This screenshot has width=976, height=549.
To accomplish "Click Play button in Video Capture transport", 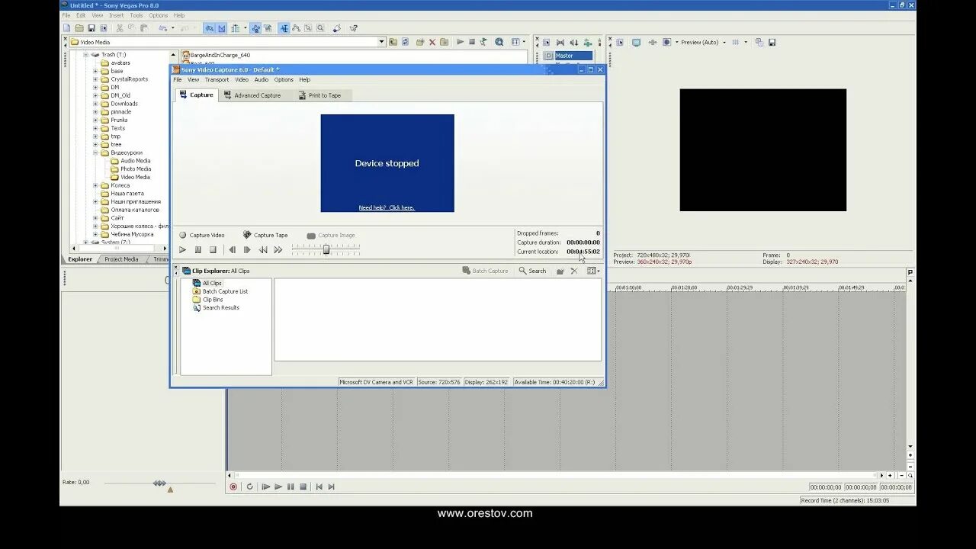I will (x=182, y=250).
